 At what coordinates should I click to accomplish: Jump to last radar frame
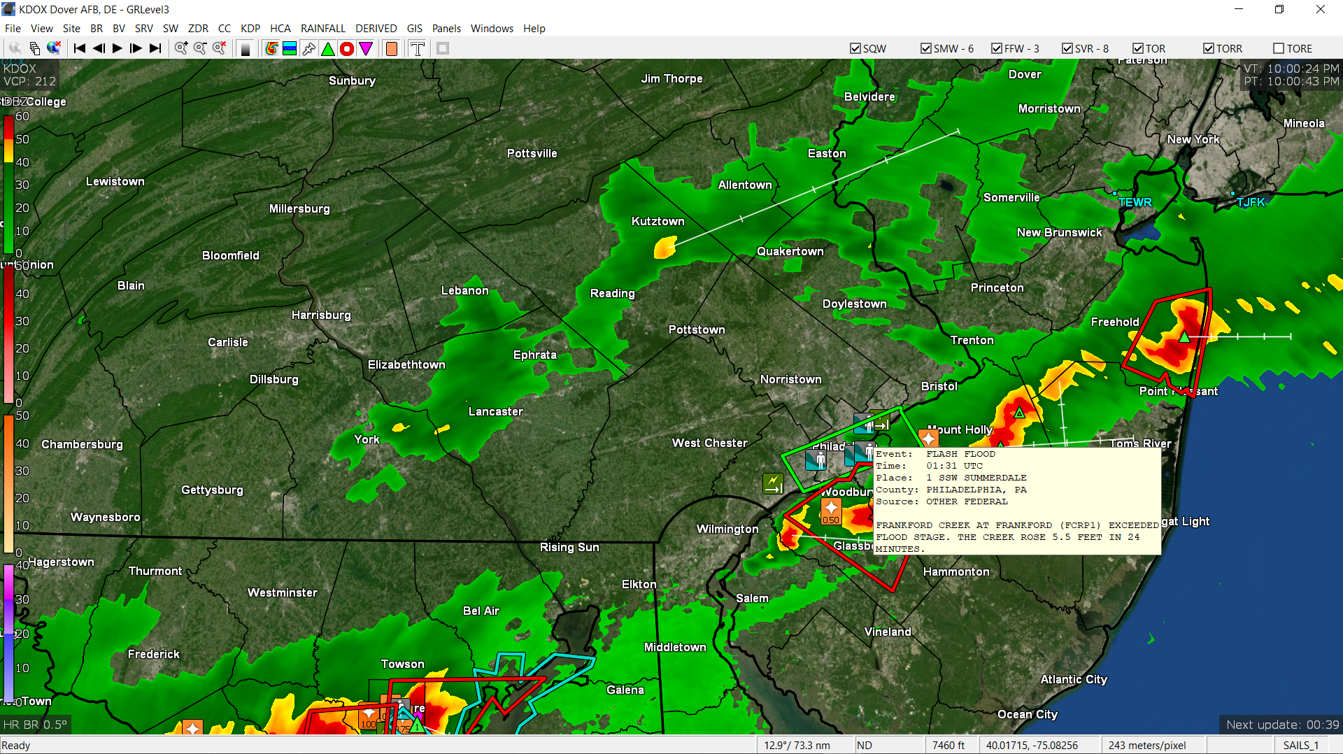tap(155, 48)
